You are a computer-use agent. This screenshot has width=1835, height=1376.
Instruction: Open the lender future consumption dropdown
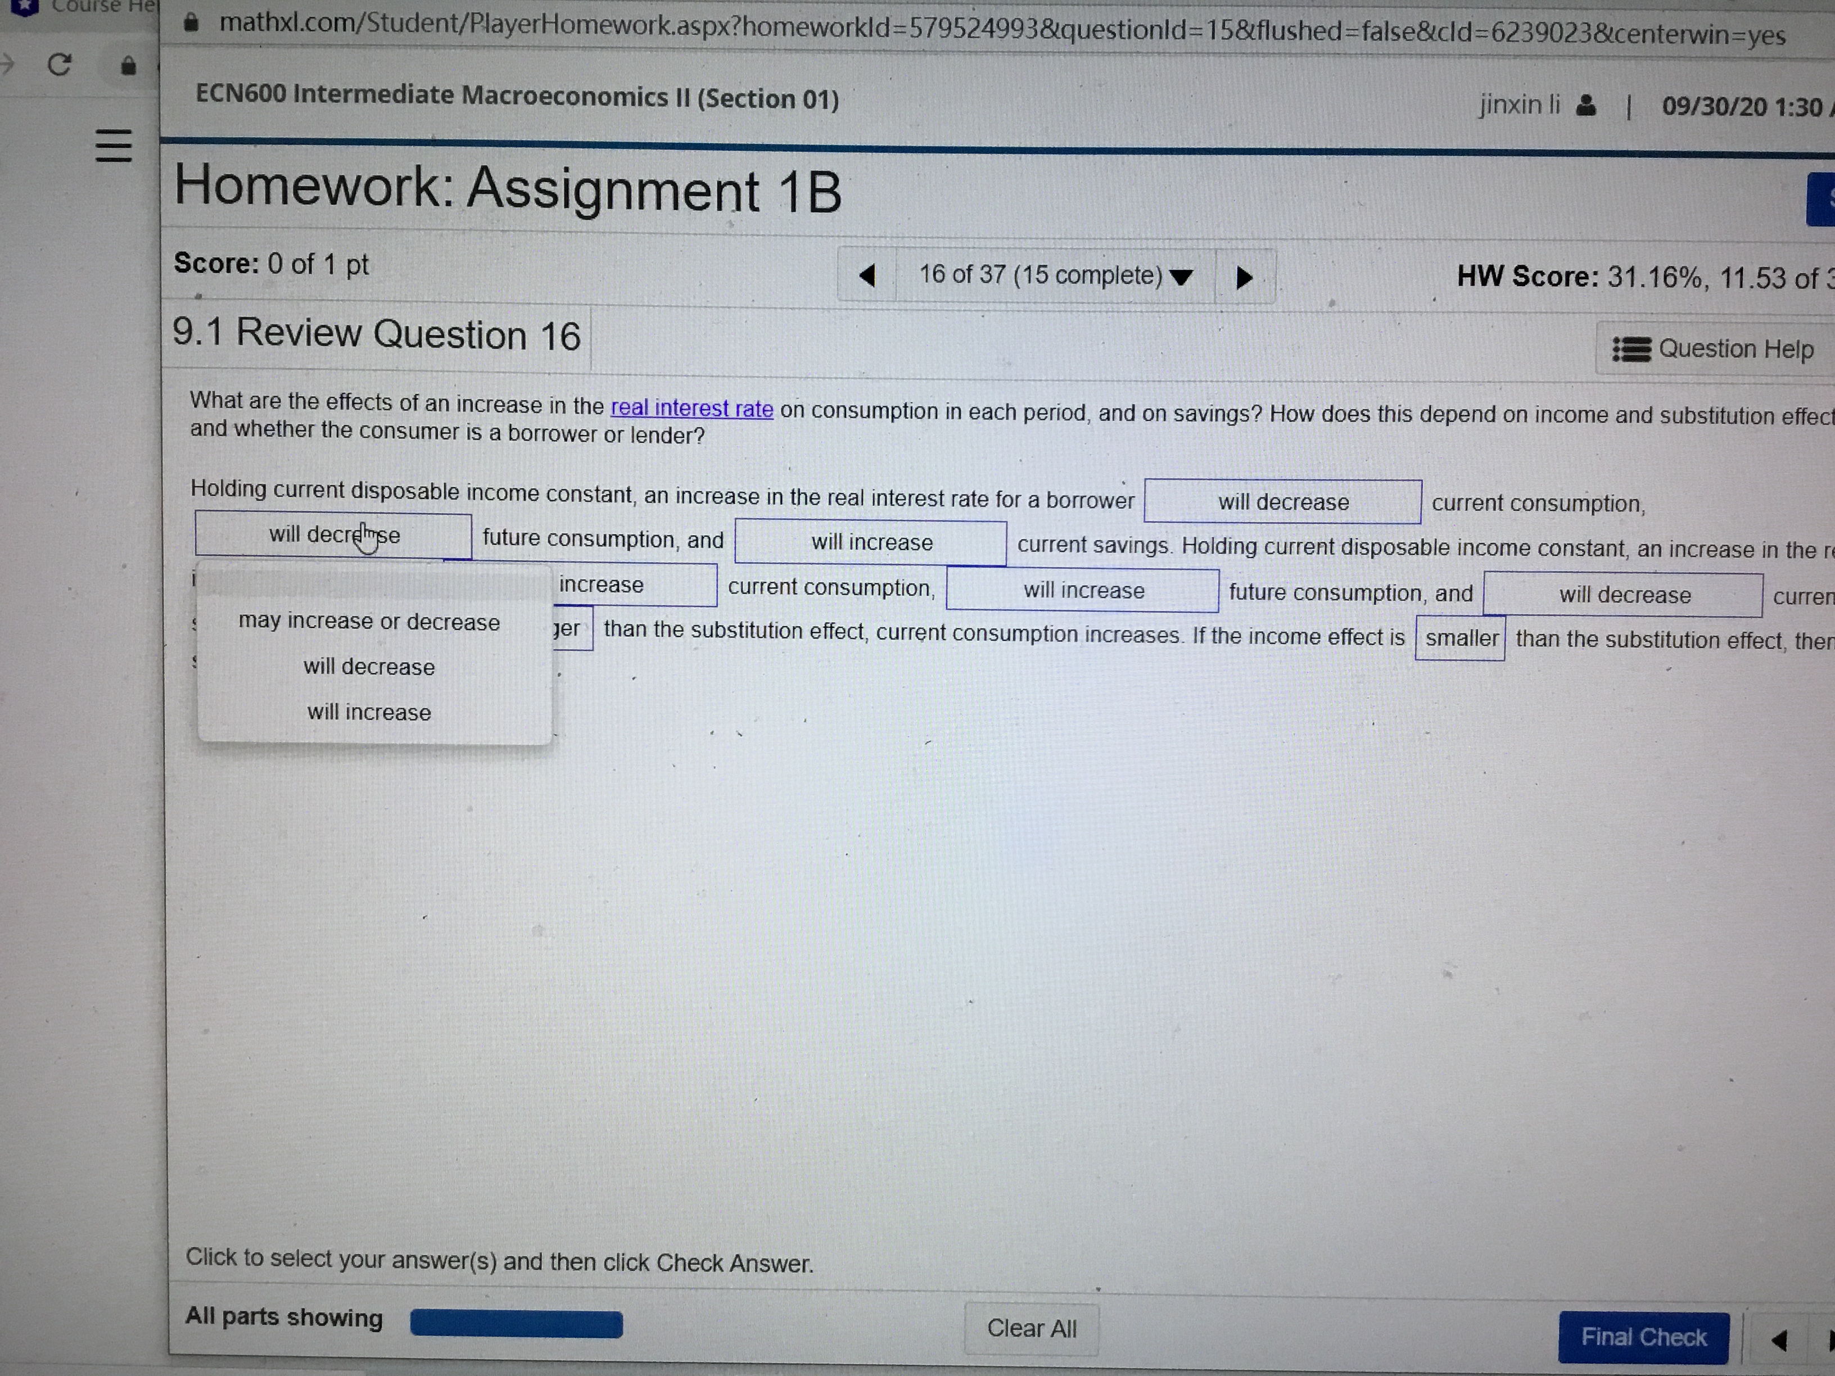(x=1083, y=591)
